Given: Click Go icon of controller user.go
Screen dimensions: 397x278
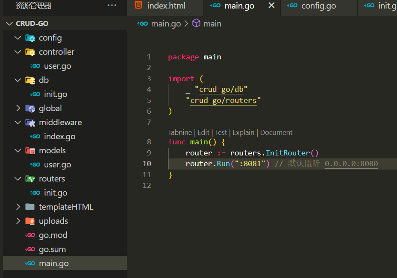Looking at the screenshot, I should point(35,66).
